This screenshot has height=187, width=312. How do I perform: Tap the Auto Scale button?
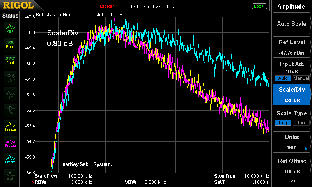(x=291, y=23)
